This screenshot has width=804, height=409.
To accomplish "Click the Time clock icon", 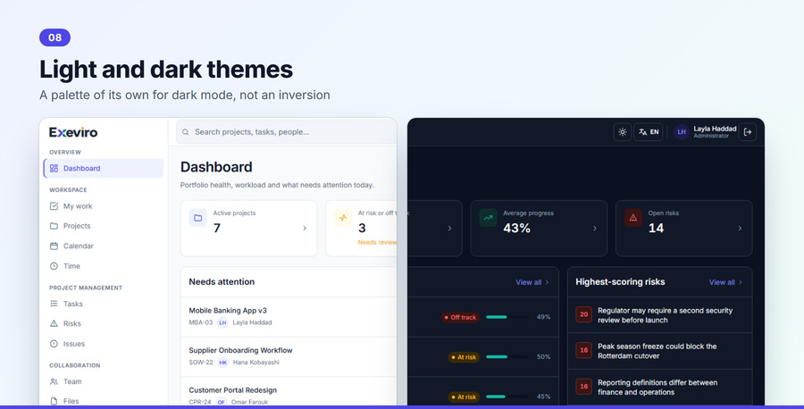I will (x=54, y=266).
